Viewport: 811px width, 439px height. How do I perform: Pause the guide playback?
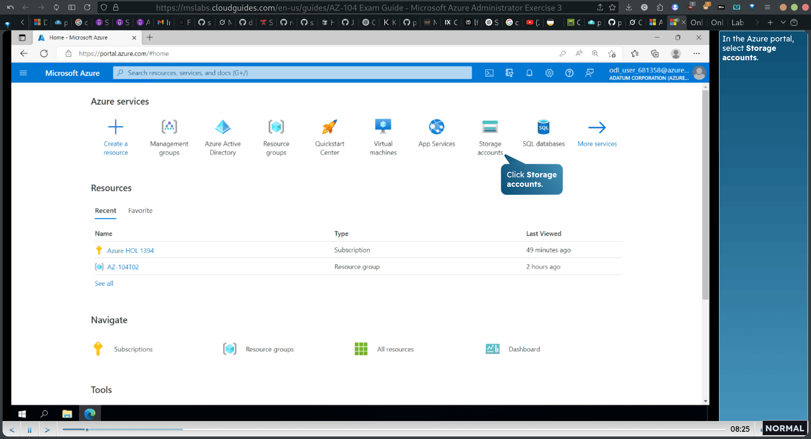(29, 430)
